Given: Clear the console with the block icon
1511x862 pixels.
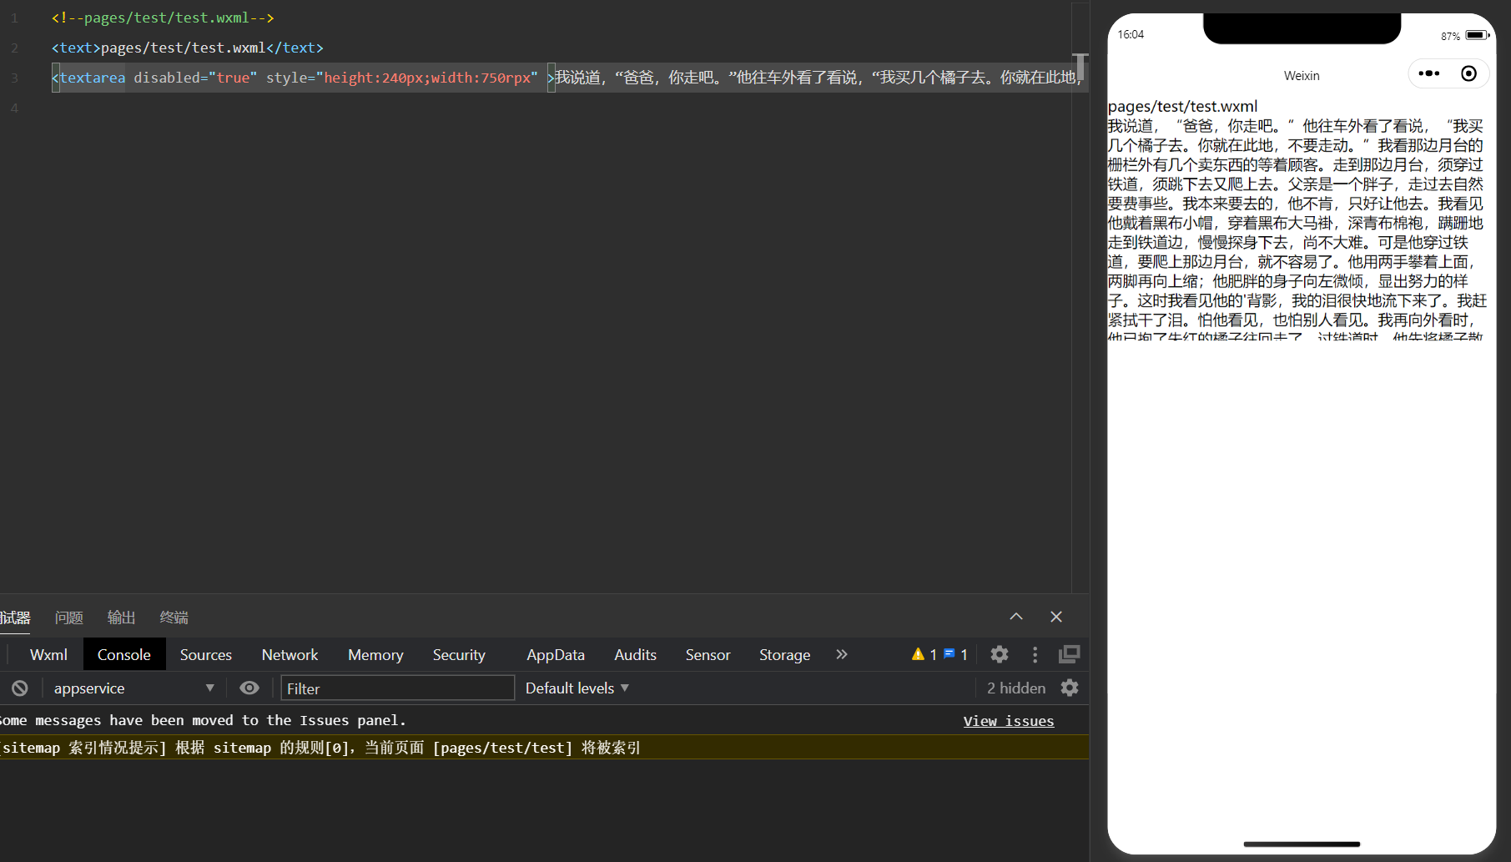Looking at the screenshot, I should tap(20, 688).
